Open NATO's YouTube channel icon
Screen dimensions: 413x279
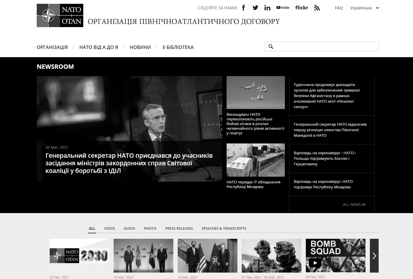(283, 8)
